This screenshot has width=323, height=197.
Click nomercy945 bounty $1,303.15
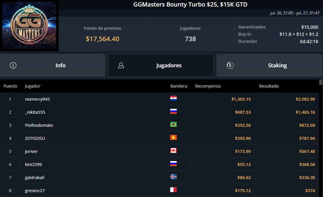pos(241,99)
